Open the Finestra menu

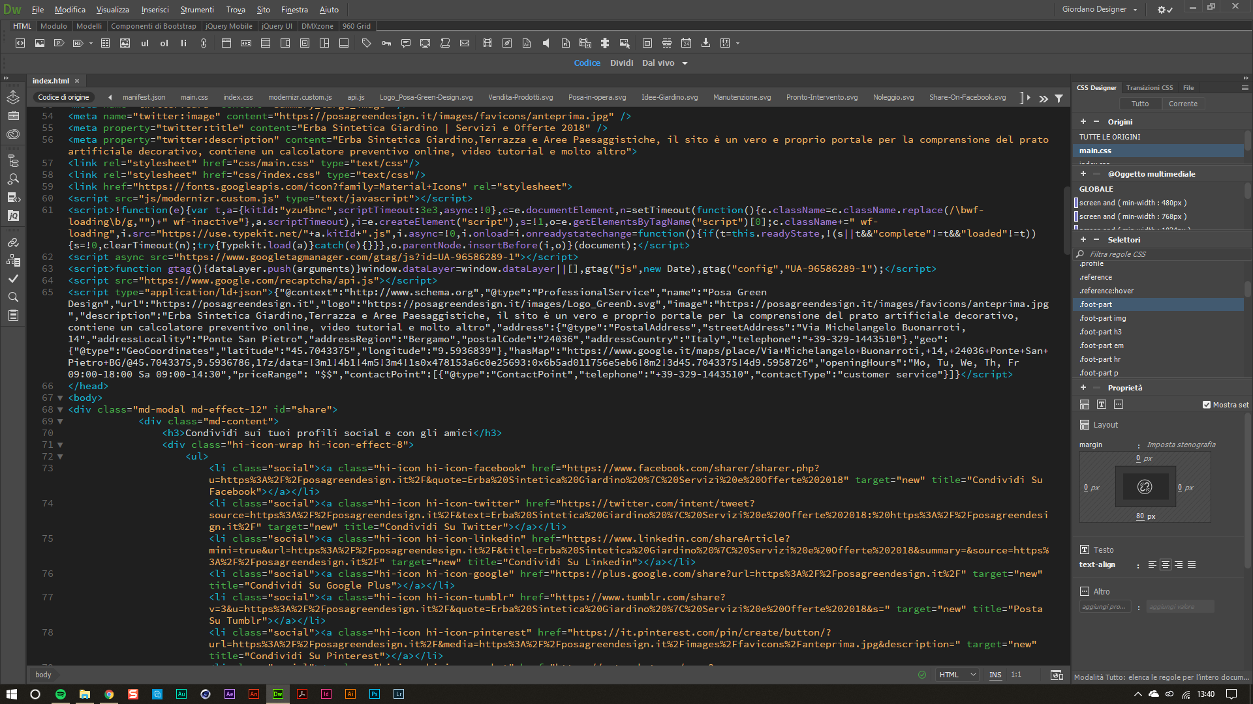click(x=294, y=9)
